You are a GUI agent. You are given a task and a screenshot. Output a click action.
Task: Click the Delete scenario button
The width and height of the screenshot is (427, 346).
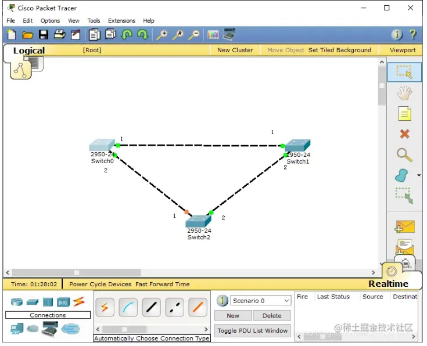pyautogui.click(x=272, y=315)
